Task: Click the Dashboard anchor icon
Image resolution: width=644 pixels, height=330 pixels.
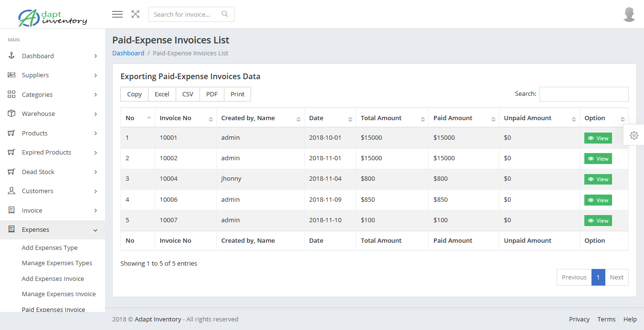Action: coord(11,56)
